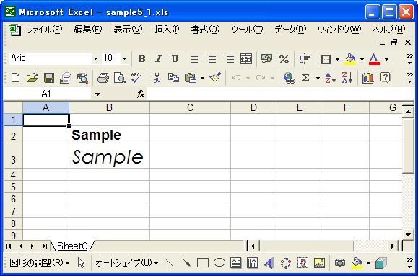Viewport: 418px width, 276px height.
Task: Click decrease indent icon
Action: 305,59
